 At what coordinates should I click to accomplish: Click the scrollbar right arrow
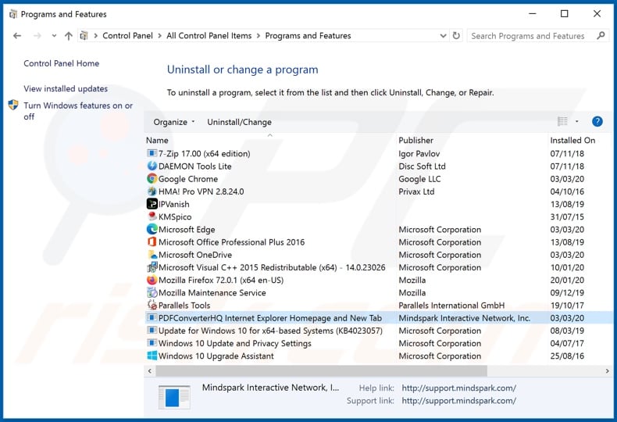607,371
